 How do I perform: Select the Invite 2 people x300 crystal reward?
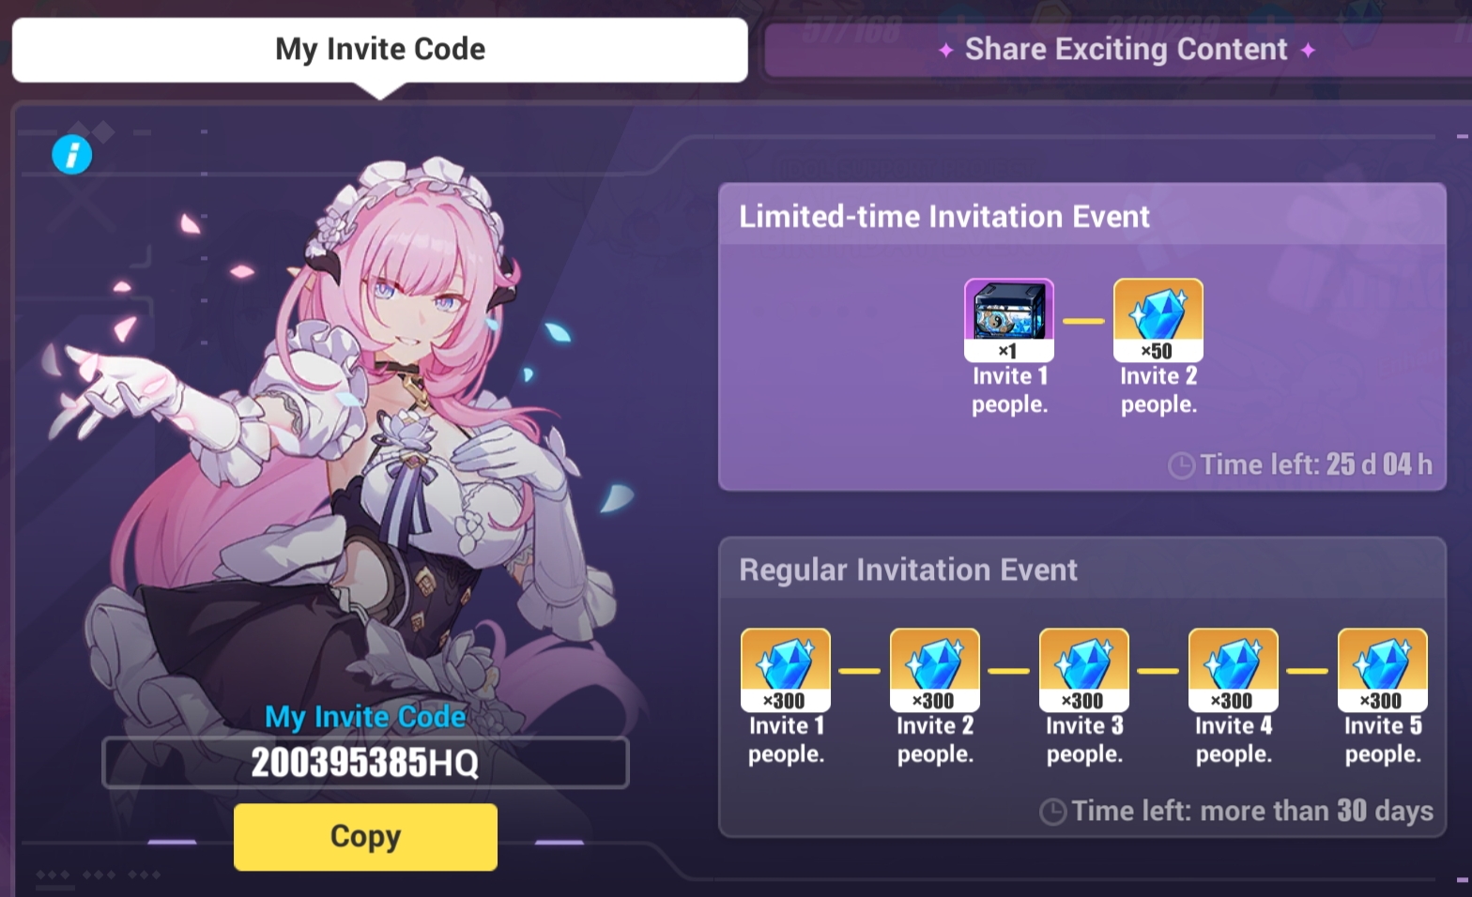935,670
